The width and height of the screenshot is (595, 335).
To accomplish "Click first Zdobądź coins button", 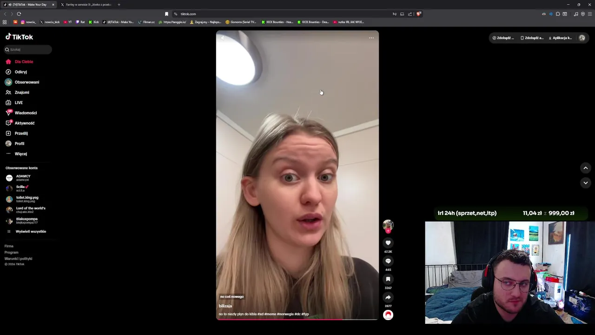I will coord(503,38).
